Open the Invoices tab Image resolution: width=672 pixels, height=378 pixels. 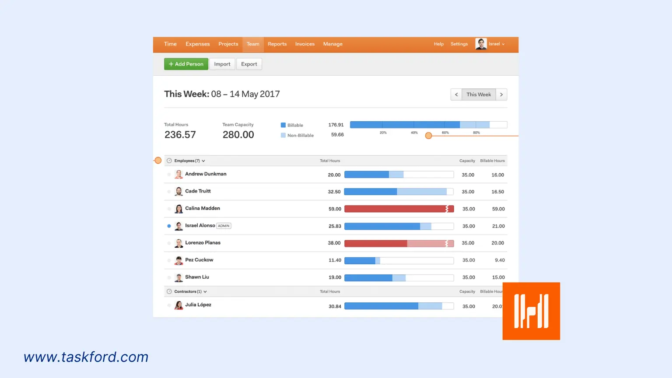304,44
